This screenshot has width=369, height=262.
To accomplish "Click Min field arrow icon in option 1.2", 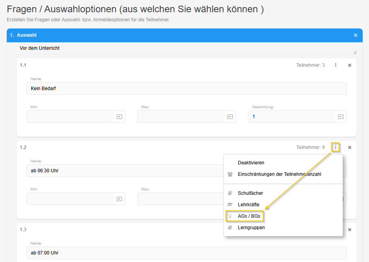I will pyautogui.click(x=119, y=199).
